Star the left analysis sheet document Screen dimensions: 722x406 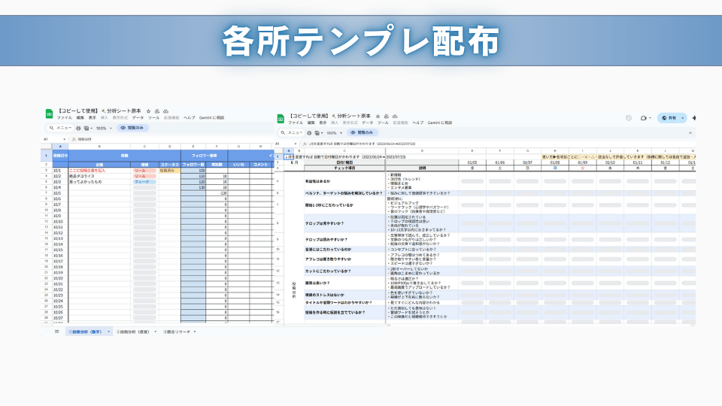148,111
